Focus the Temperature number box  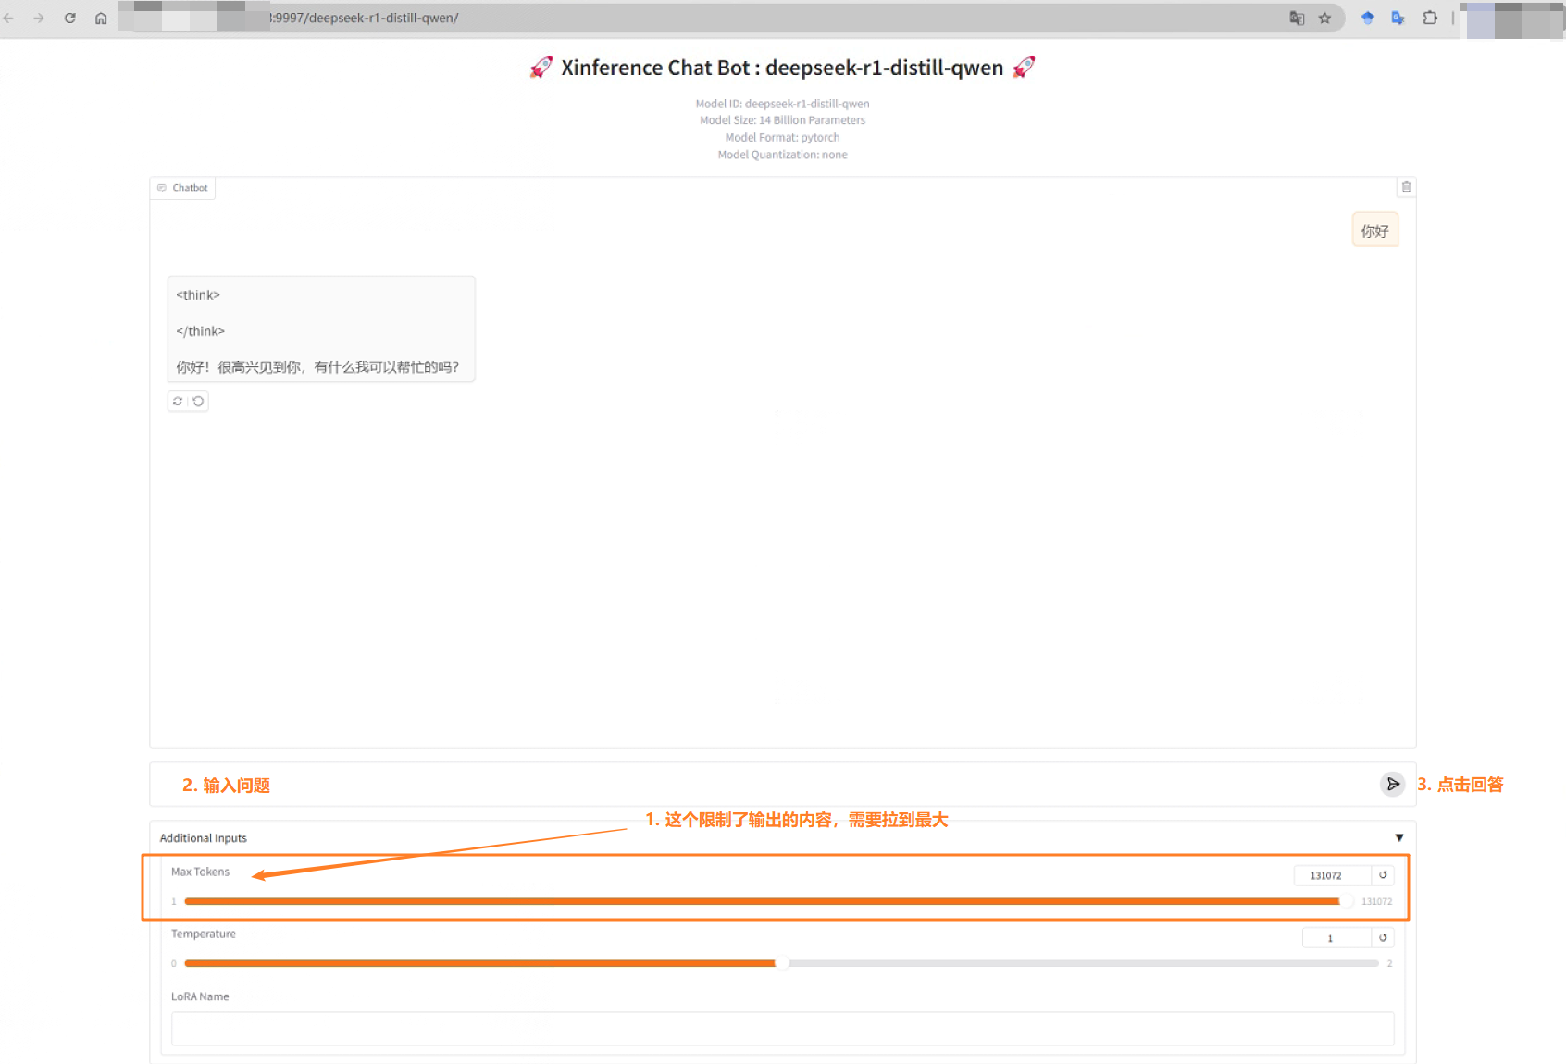[x=1336, y=937]
